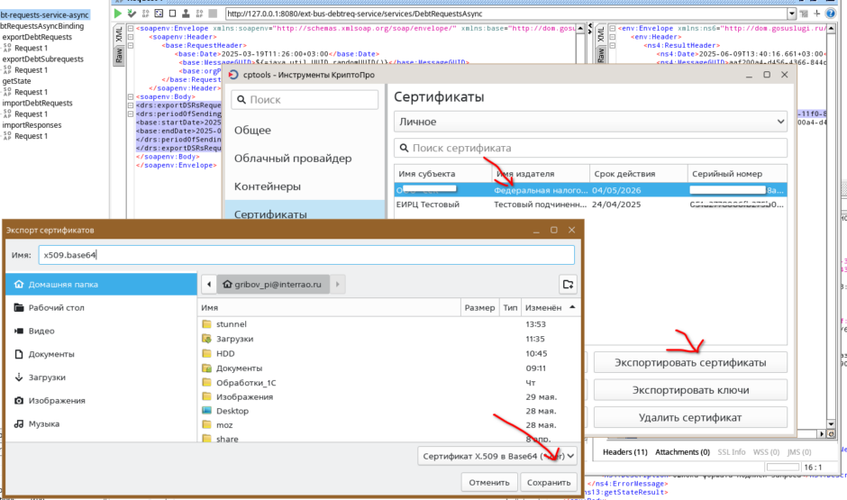Click gribov_pi@interrao.ru path button

coord(273,284)
